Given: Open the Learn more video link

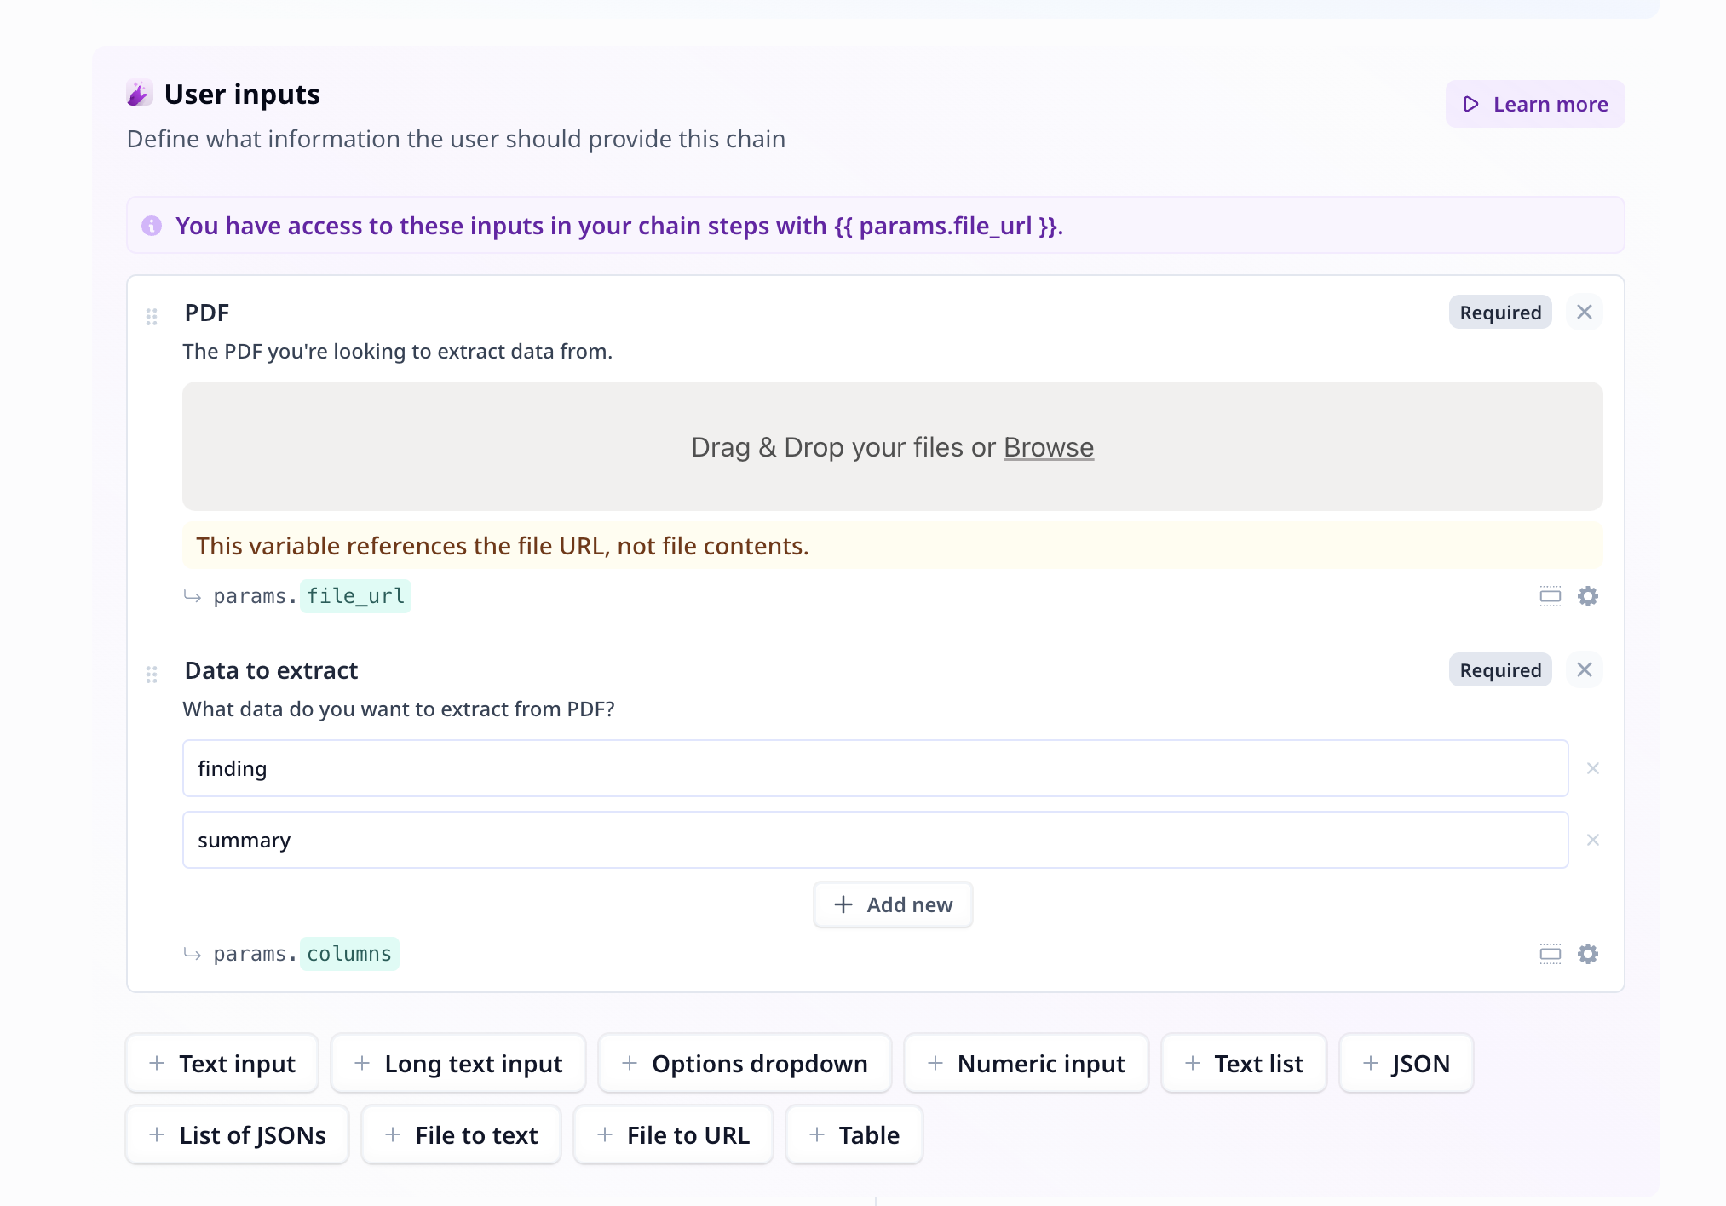Looking at the screenshot, I should tap(1535, 104).
